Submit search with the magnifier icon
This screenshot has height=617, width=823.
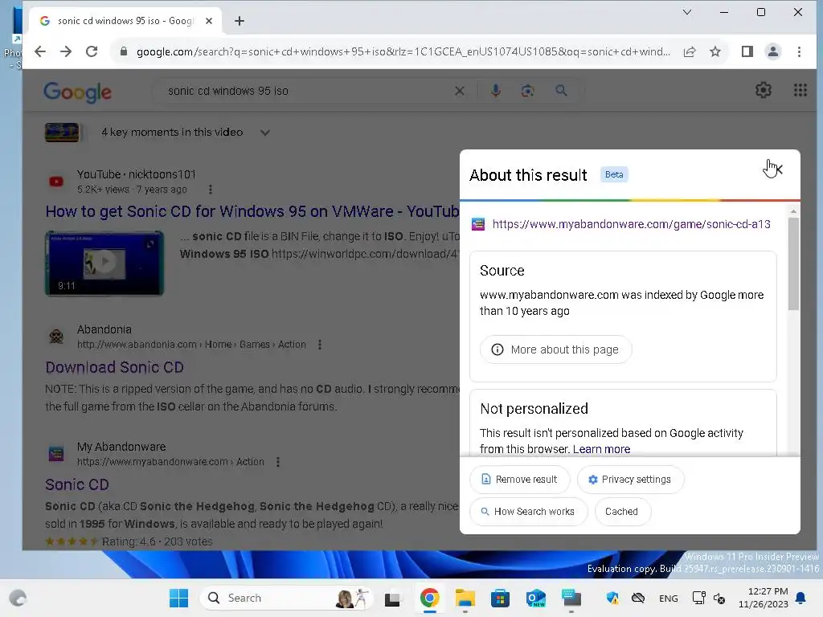561,91
